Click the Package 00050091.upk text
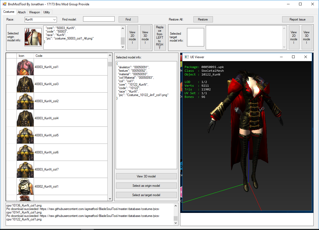 [204, 67]
